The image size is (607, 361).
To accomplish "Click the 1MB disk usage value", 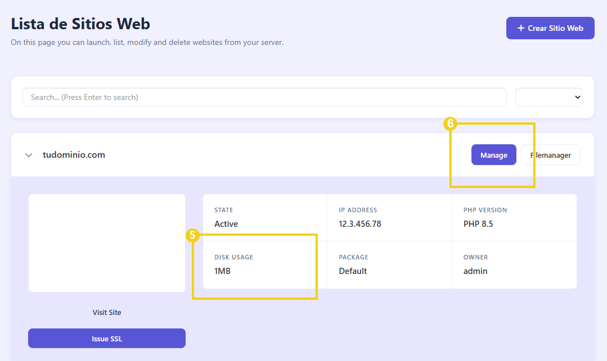I will tap(223, 271).
